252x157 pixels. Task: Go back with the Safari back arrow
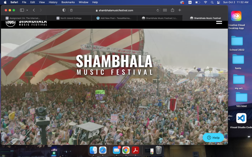(x=34, y=10)
